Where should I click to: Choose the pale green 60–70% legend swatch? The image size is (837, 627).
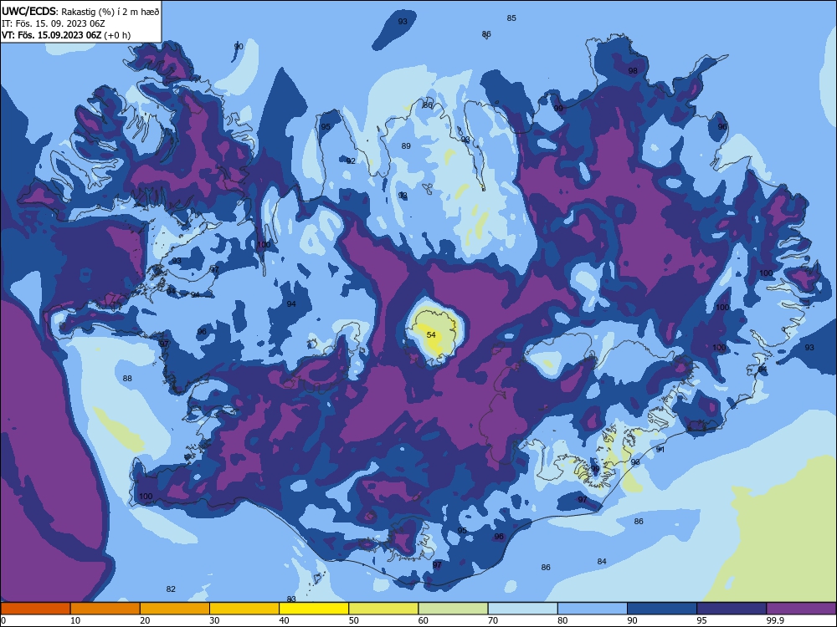[453, 609]
